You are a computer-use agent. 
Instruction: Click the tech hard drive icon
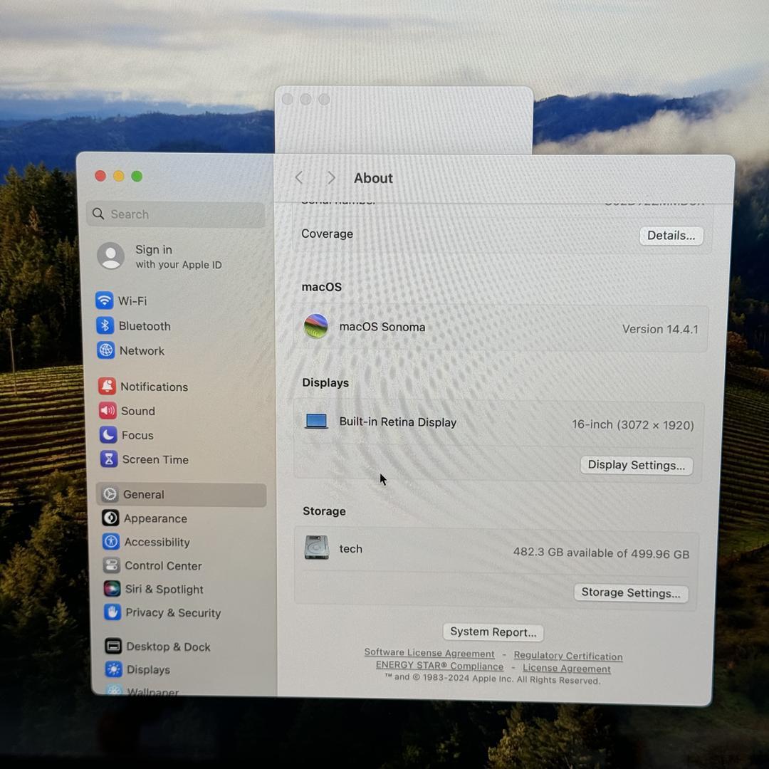click(317, 548)
